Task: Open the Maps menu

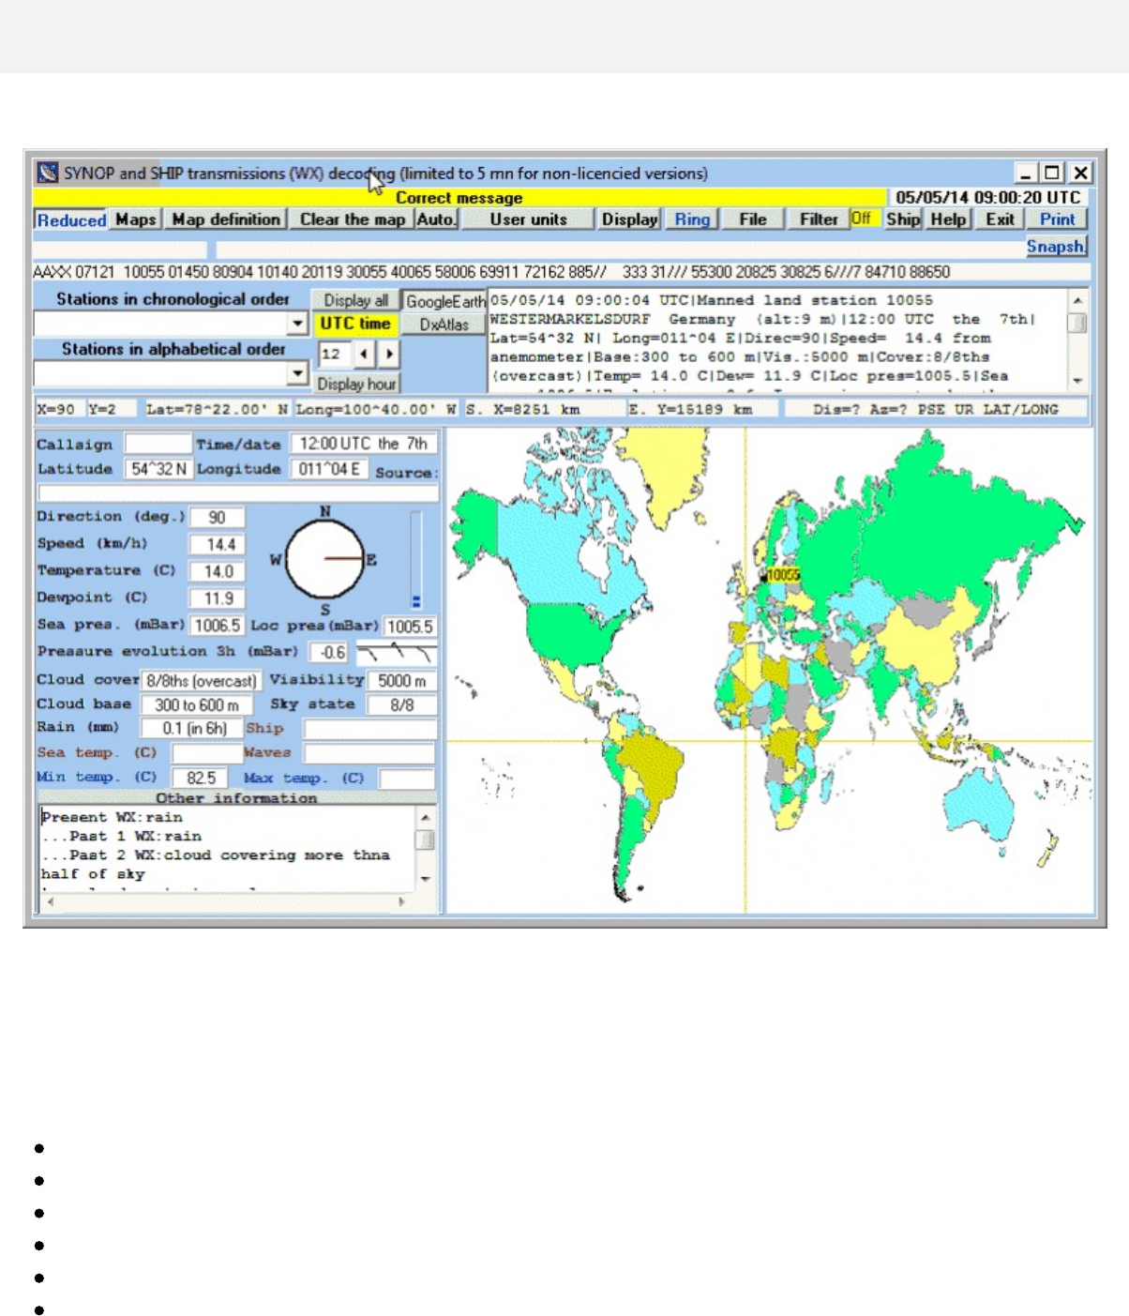Action: (136, 219)
